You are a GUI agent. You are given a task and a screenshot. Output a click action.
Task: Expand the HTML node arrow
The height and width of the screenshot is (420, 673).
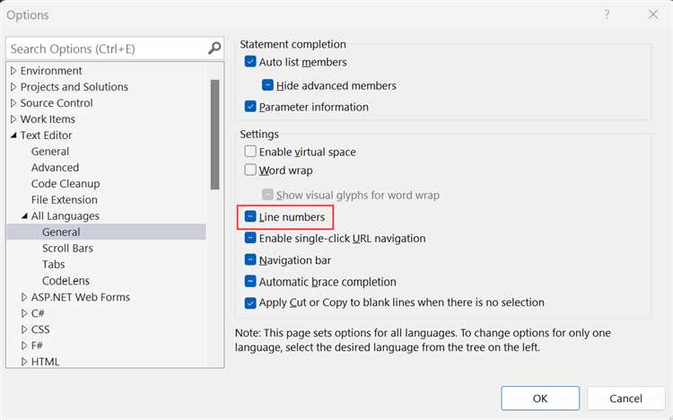tap(24, 362)
